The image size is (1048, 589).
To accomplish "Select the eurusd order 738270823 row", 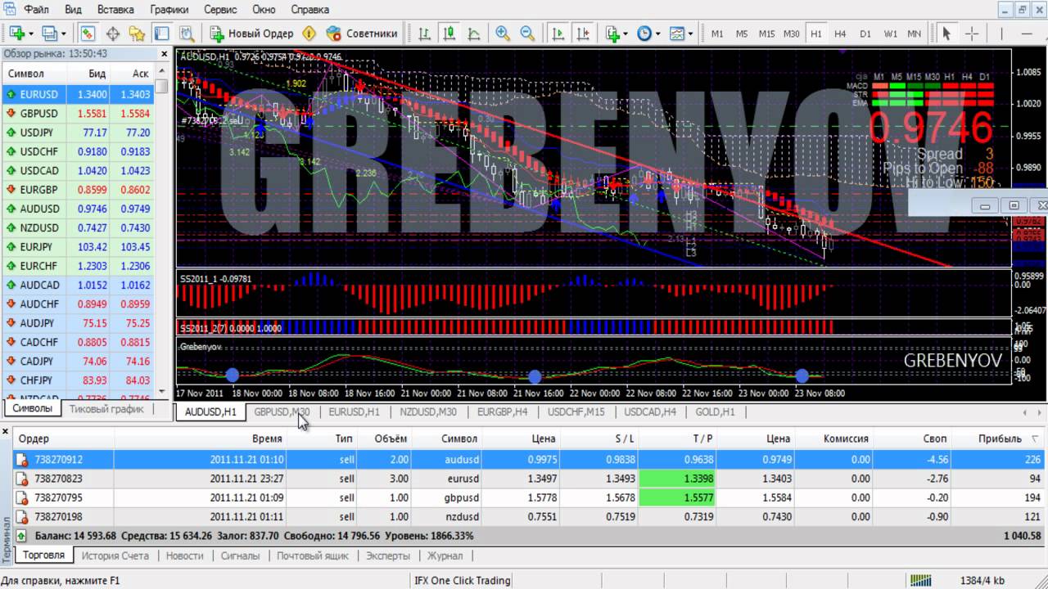I will click(530, 479).
